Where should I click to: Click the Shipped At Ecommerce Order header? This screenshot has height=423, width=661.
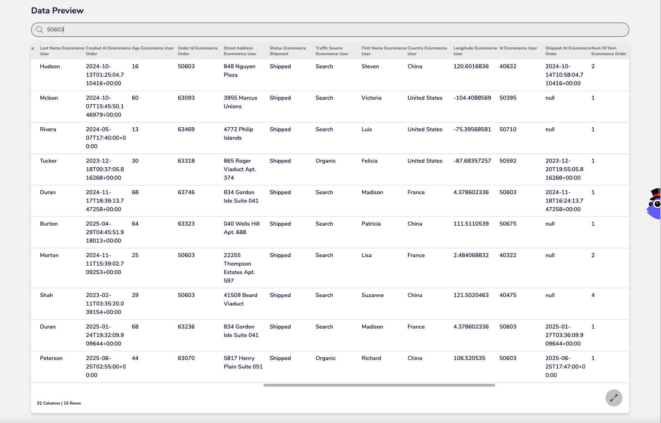tap(568, 51)
